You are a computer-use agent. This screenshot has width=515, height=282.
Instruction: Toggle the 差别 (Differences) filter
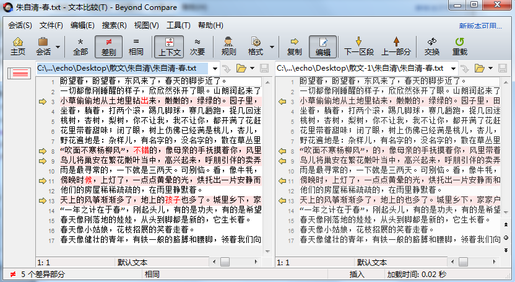(108, 46)
